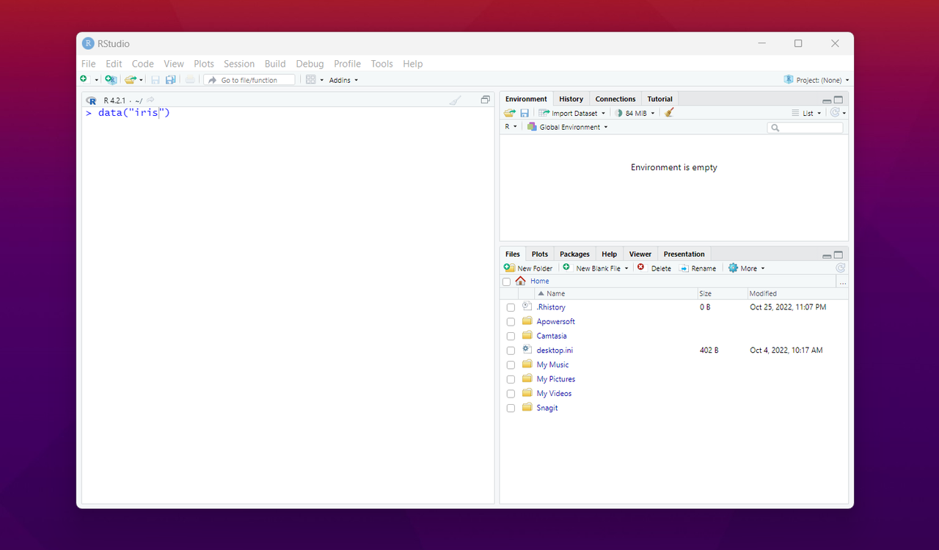939x550 pixels.
Task: Check the My Music folder checkbox
Action: (511, 365)
